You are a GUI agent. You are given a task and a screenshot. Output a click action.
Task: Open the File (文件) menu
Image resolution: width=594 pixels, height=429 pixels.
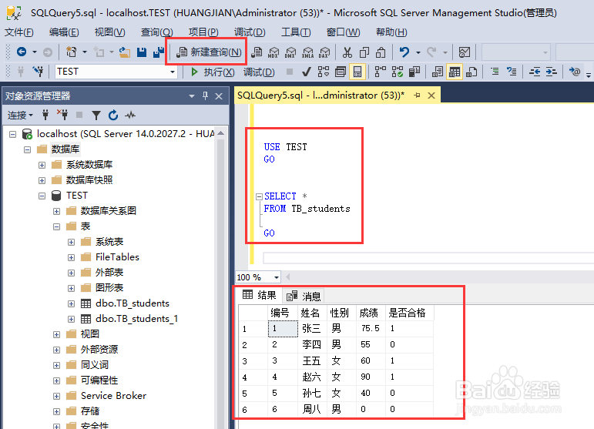click(19, 32)
